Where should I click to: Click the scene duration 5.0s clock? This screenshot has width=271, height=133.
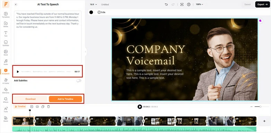(x=102, y=12)
